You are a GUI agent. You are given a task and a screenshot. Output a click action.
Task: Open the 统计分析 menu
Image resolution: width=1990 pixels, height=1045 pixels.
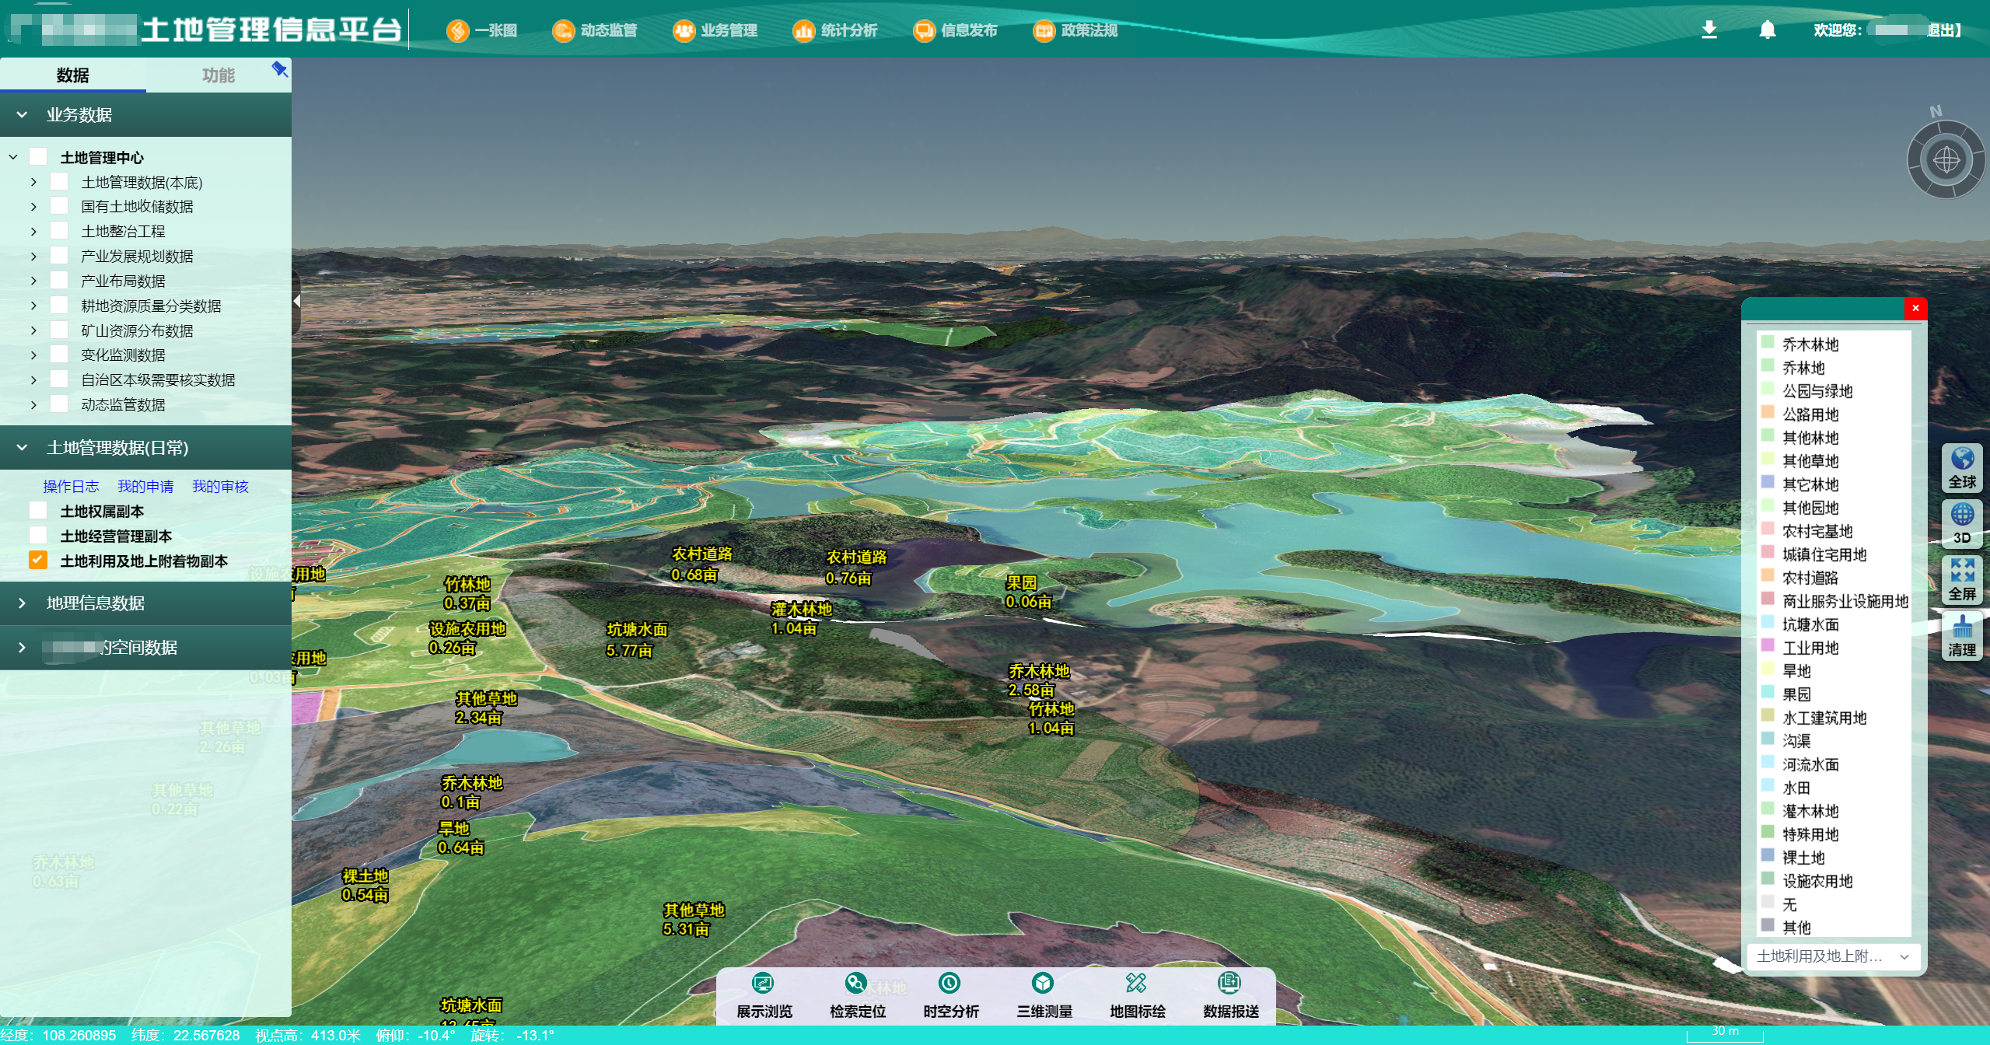point(835,30)
